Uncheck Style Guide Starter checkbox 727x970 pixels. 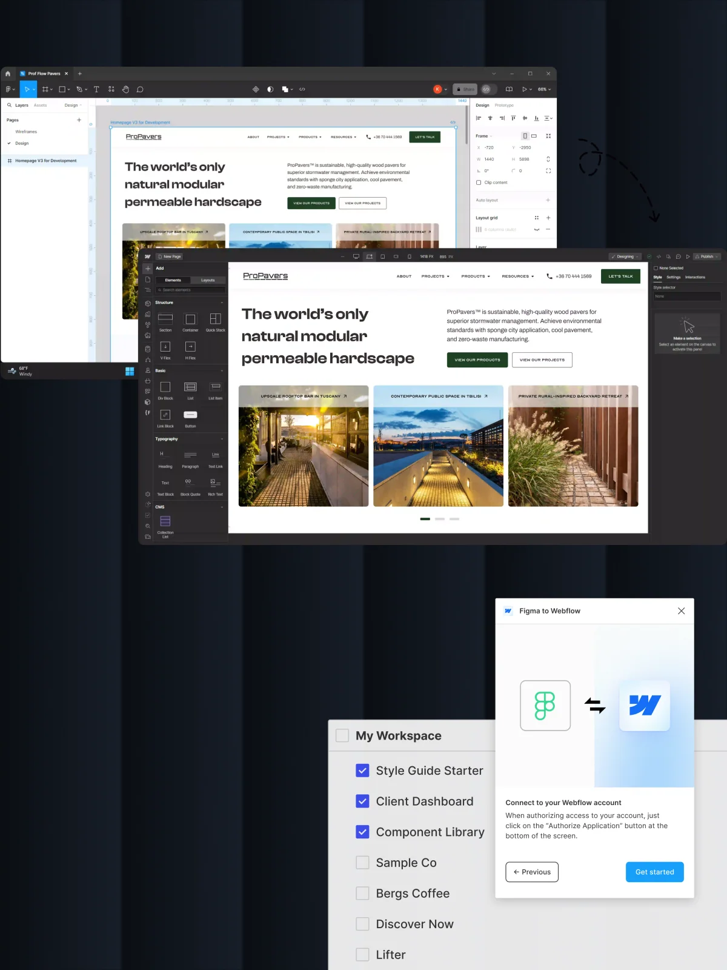tap(362, 771)
